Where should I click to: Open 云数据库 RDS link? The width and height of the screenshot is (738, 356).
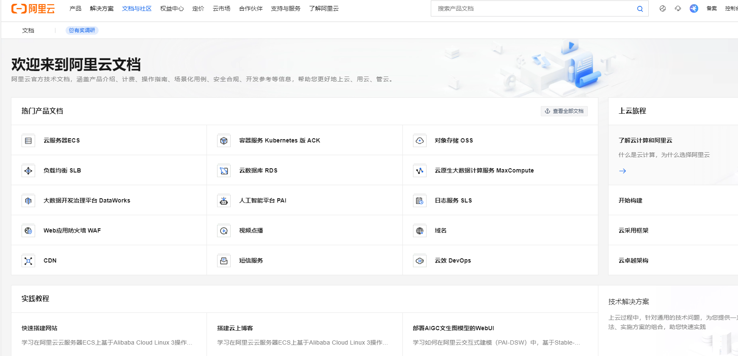point(258,170)
